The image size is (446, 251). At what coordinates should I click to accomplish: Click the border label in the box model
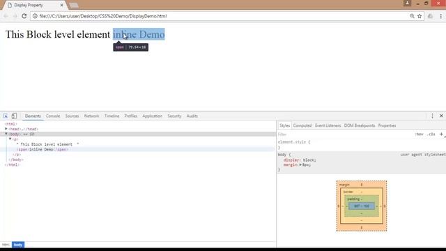point(348,192)
